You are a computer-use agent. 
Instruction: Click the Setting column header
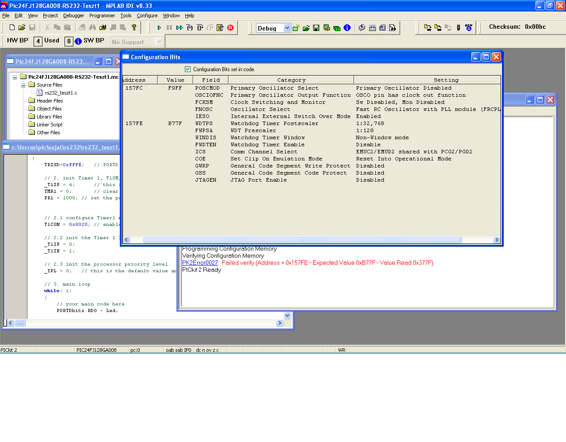pos(446,80)
